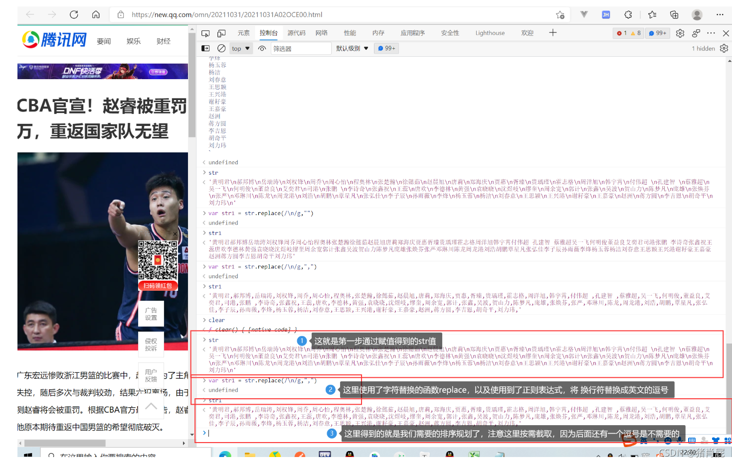Click the webpage horizontal scrollbar
Viewport: 732px width, 462px height.
point(65,443)
